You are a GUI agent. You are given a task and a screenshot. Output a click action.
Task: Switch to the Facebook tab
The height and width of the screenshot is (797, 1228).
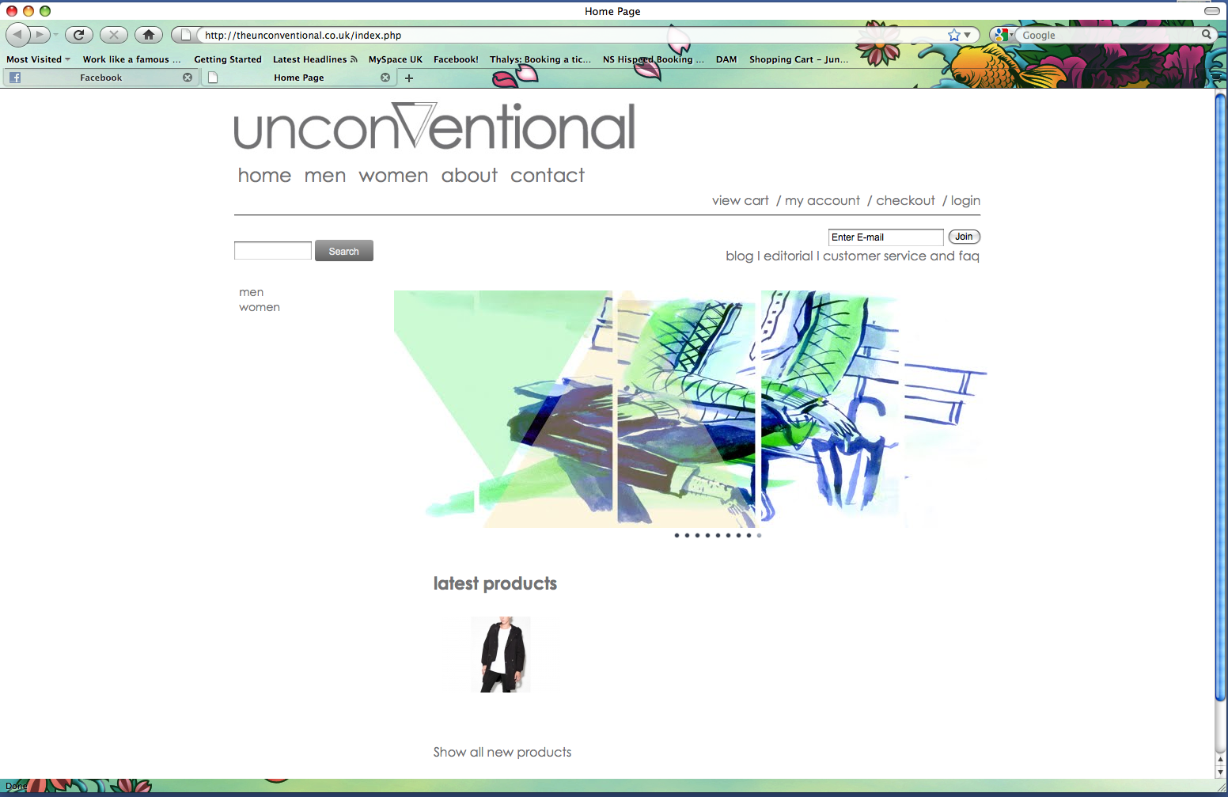(x=101, y=77)
